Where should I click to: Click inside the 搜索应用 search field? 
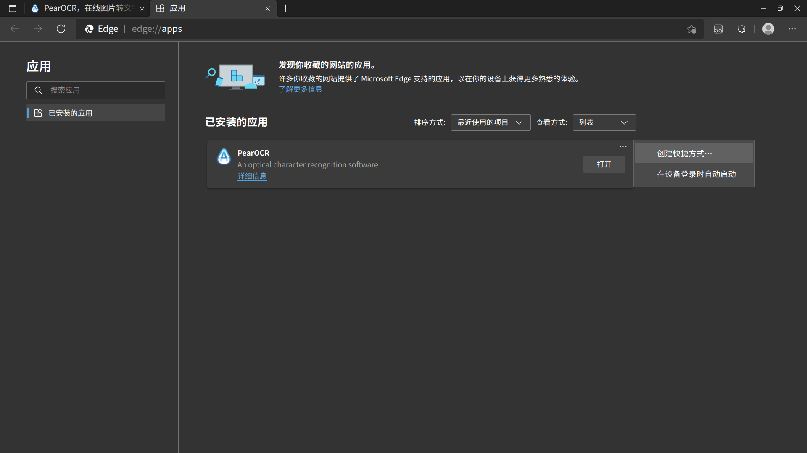pyautogui.click(x=96, y=90)
